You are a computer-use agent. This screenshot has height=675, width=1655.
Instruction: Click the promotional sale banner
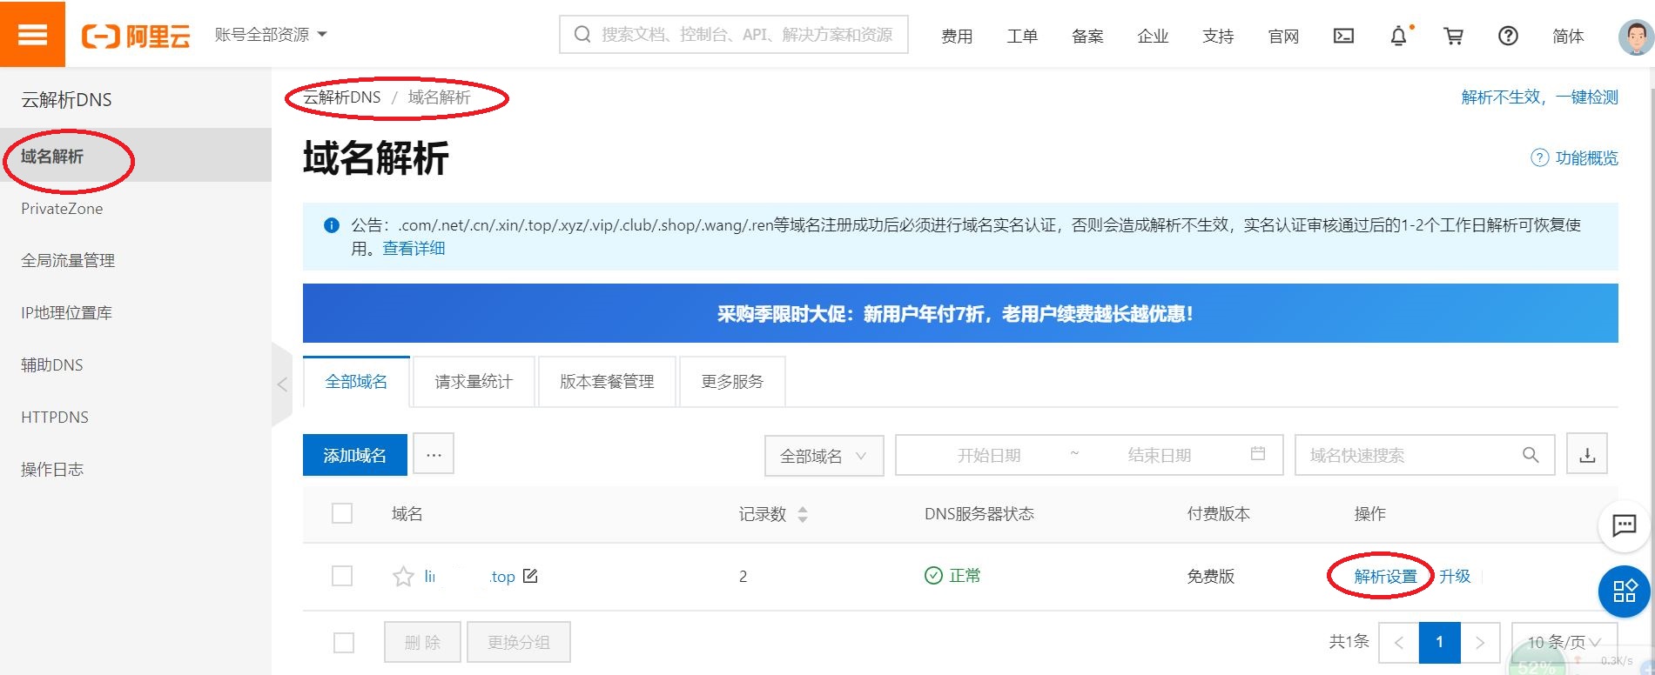click(x=960, y=313)
